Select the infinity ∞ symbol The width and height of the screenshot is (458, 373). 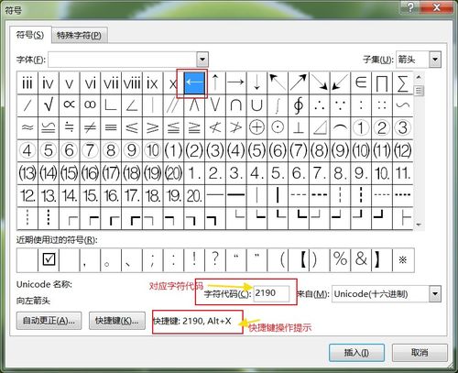90,105
